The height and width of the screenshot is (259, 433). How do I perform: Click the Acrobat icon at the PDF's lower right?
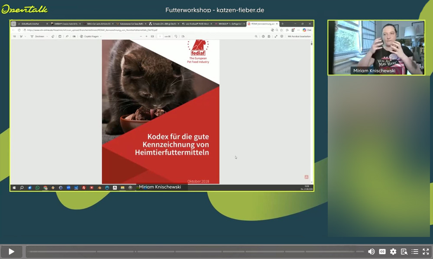(307, 177)
